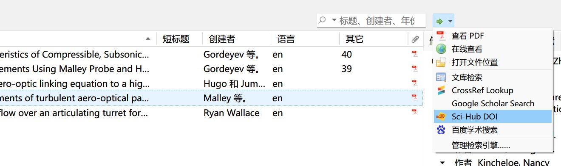
Task: Choose Google Scholar Search entry
Action: coord(493,104)
